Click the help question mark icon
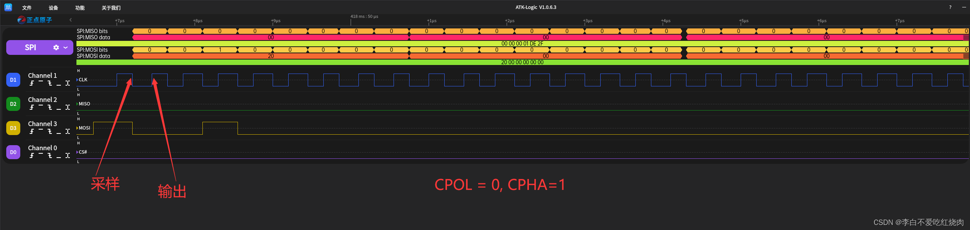 [x=950, y=7]
